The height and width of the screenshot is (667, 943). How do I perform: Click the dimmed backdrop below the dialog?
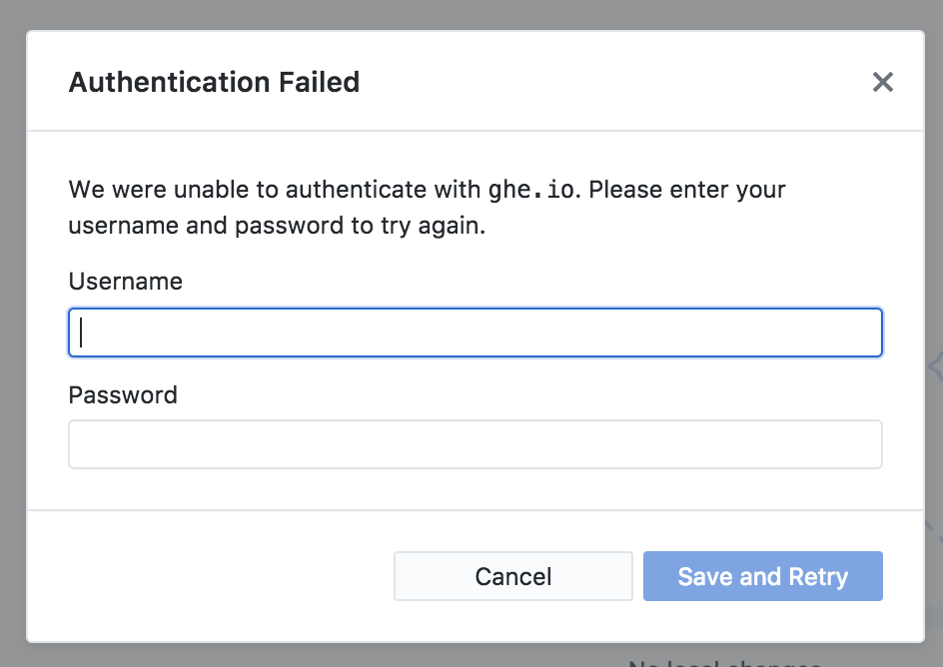click(x=300, y=655)
